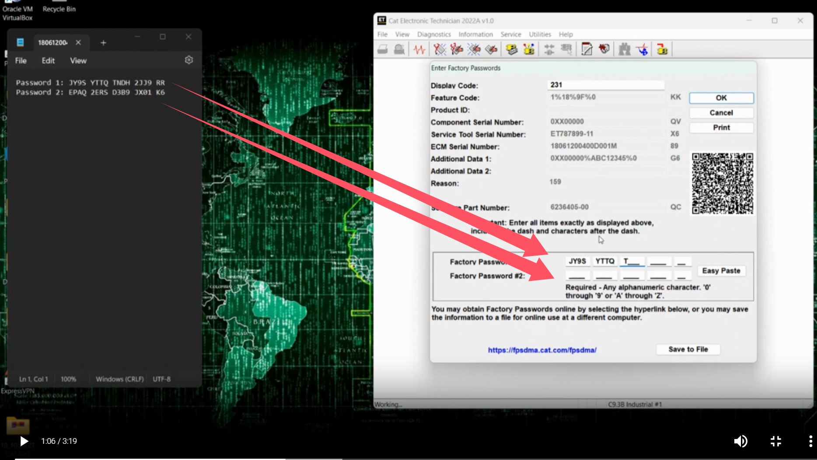The height and width of the screenshot is (460, 817).
Task: Click OK in Enter Factory Passwords dialog
Action: [721, 98]
